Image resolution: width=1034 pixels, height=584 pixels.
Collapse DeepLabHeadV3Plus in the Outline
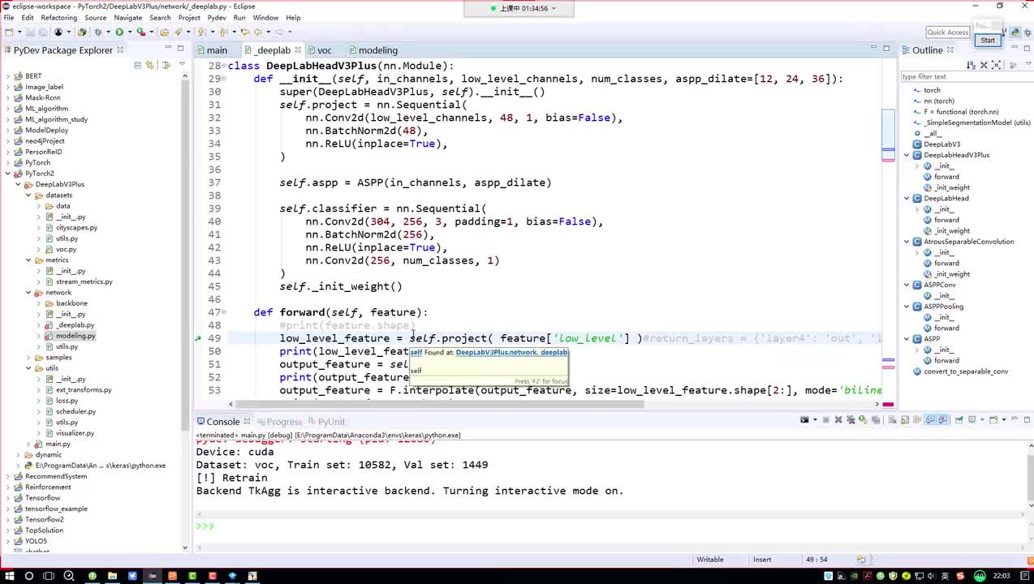[907, 155]
